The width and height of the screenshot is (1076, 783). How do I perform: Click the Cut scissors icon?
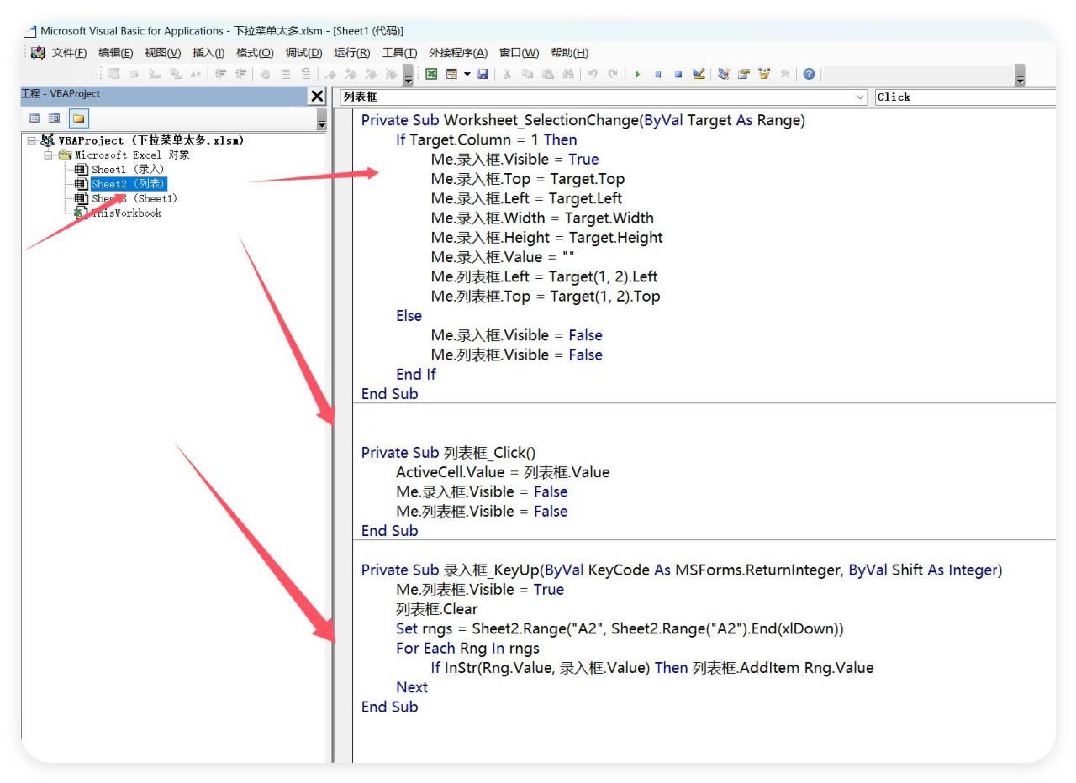[x=507, y=74]
